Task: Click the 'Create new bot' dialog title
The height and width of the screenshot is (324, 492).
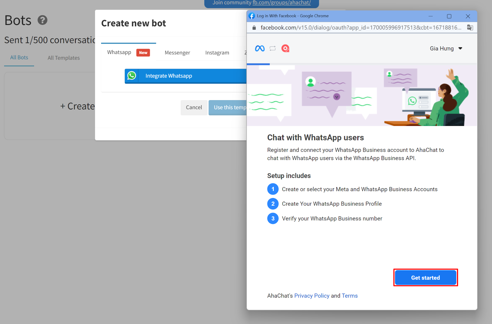Action: tap(133, 23)
